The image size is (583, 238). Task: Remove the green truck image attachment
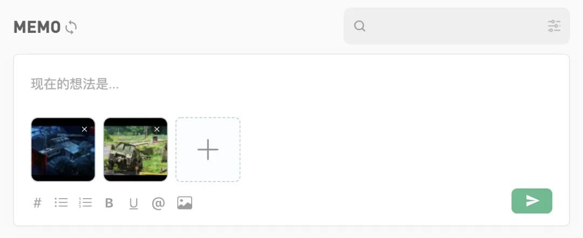(x=157, y=129)
